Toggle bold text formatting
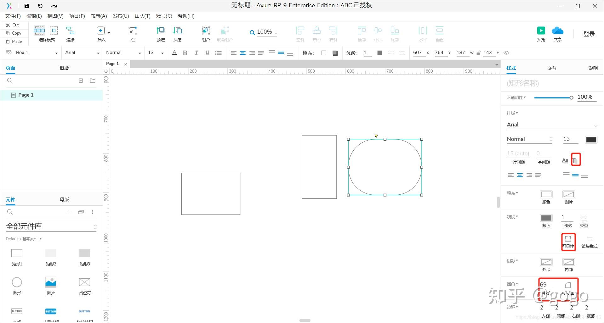The image size is (604, 323). click(185, 53)
